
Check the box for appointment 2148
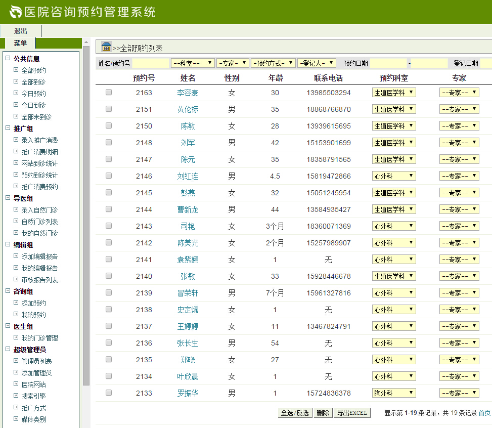click(109, 142)
